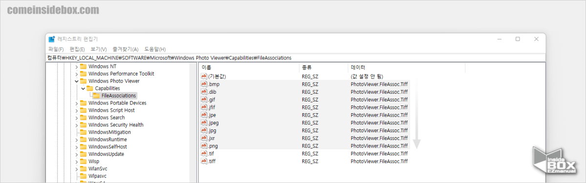Select the REG_SZ cell in .gif row

310,100
